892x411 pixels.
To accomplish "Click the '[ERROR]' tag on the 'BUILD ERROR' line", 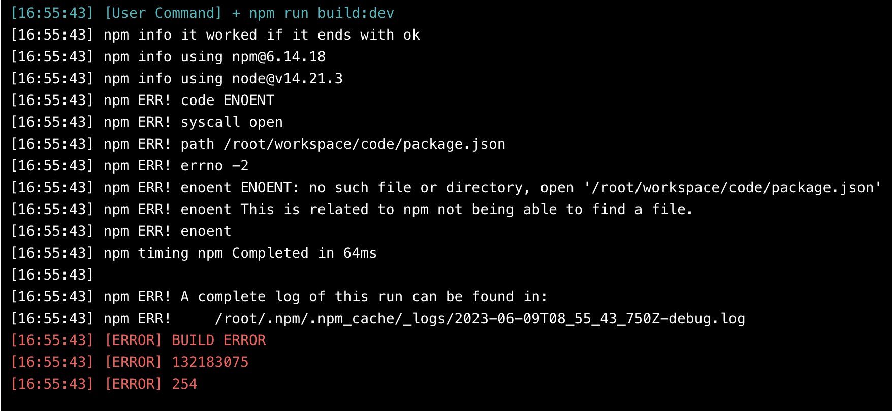I will pos(133,340).
